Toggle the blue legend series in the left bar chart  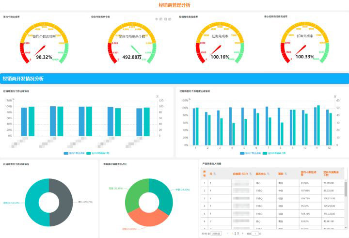tap(74, 153)
